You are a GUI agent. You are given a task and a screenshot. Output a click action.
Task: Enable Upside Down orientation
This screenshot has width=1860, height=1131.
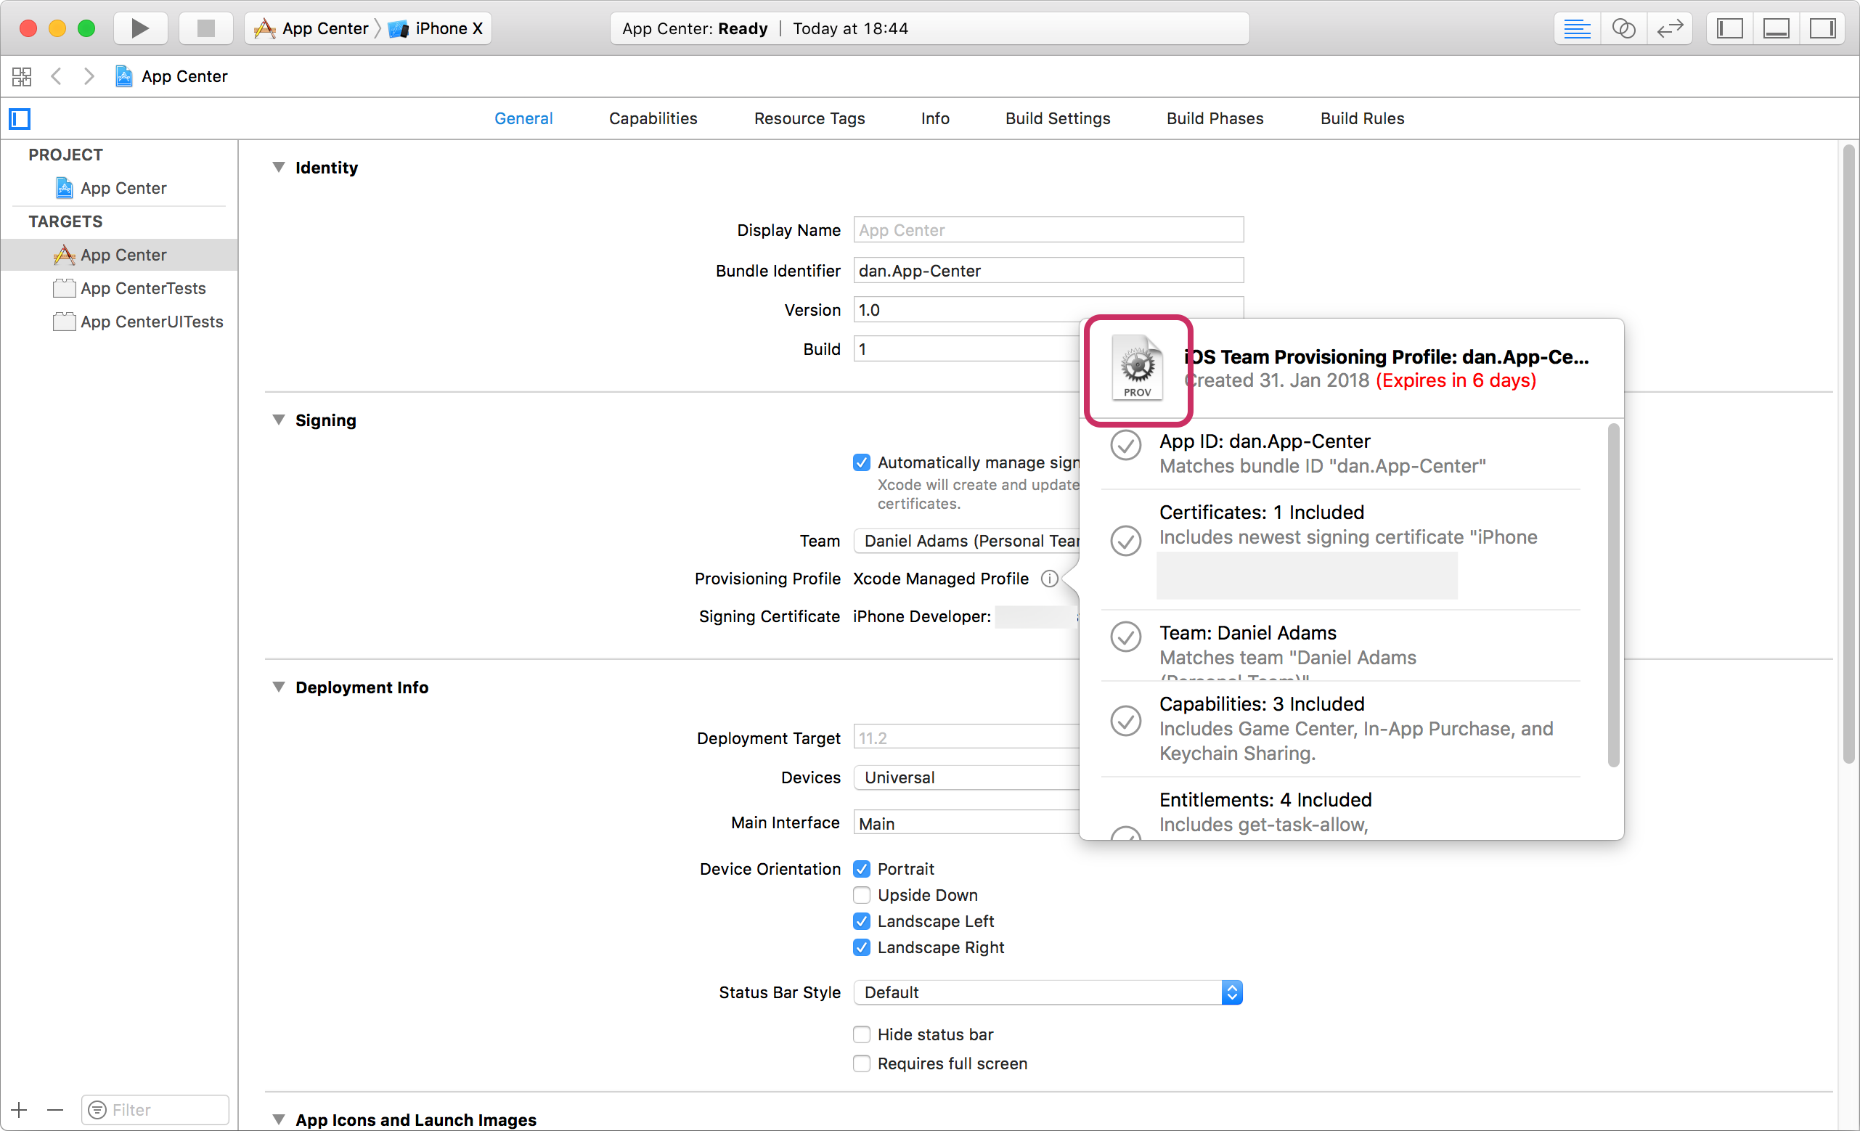pos(862,896)
